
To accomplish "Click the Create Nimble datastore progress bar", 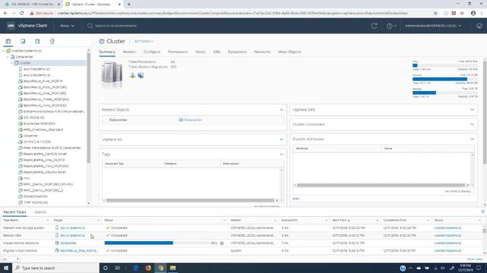I will click(157, 243).
